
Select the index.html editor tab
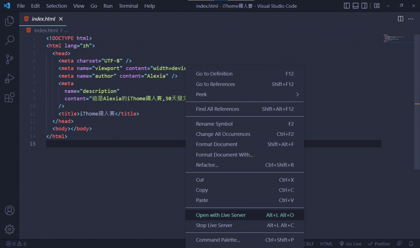(43, 19)
